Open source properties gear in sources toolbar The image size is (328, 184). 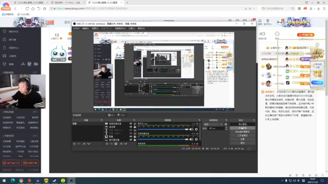(x=116, y=144)
